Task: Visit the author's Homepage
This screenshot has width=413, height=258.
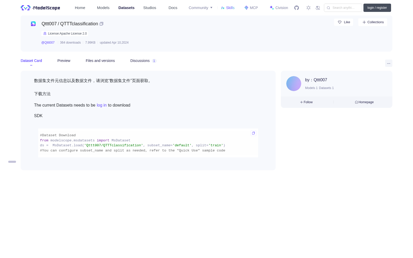Action: click(x=364, y=102)
